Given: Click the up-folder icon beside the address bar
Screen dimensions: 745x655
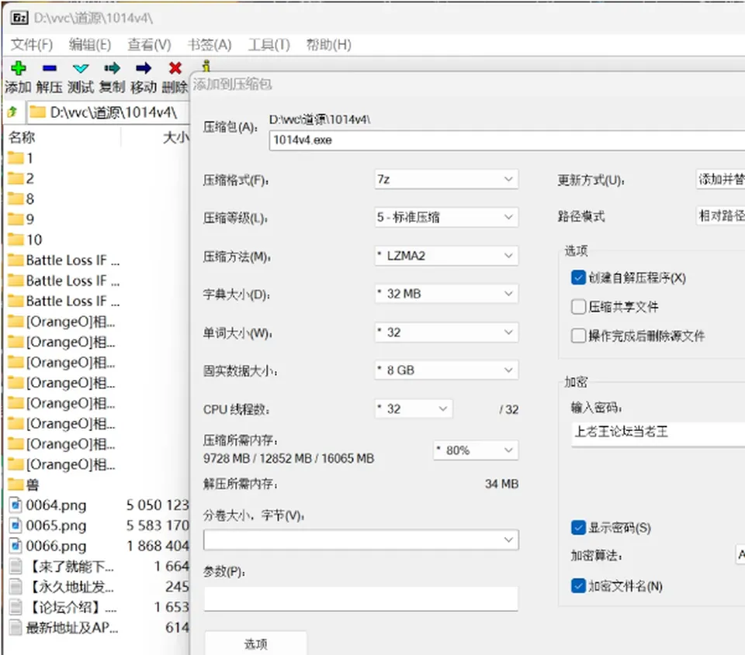Looking at the screenshot, I should 13,112.
